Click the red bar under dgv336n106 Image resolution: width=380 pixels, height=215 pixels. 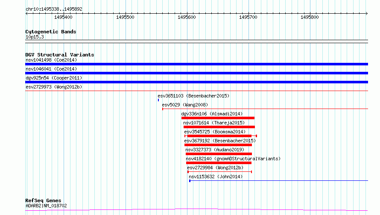[x=218, y=118]
